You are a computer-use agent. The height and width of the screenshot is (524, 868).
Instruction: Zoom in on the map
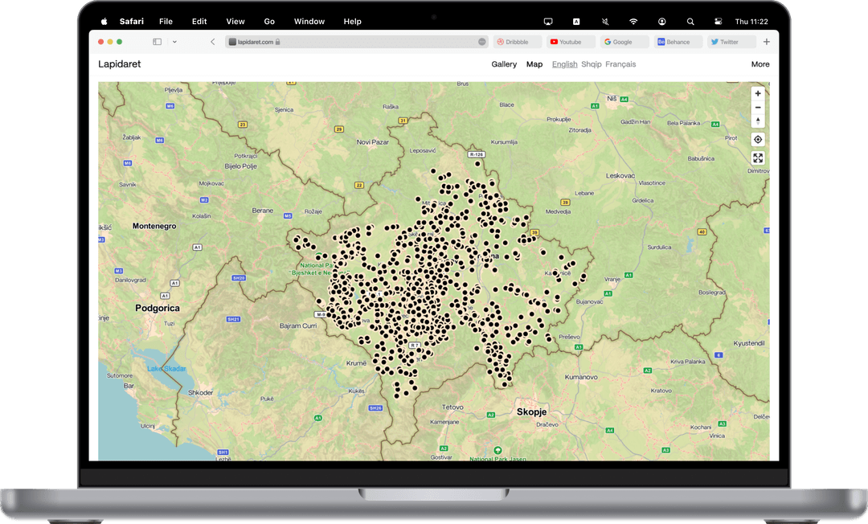point(757,93)
